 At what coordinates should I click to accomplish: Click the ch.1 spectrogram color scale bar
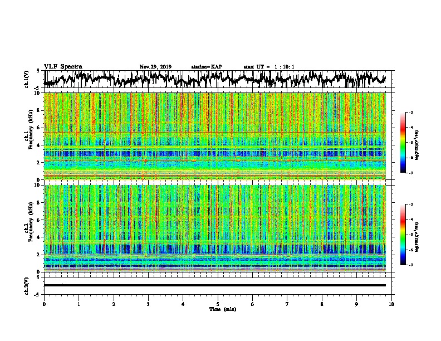point(403,143)
